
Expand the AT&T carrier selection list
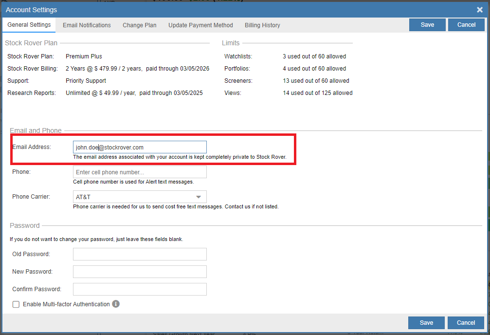click(200, 196)
